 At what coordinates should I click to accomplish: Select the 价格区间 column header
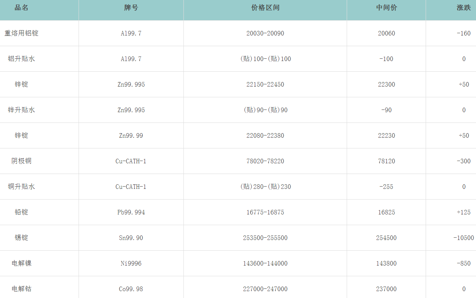tap(265, 8)
